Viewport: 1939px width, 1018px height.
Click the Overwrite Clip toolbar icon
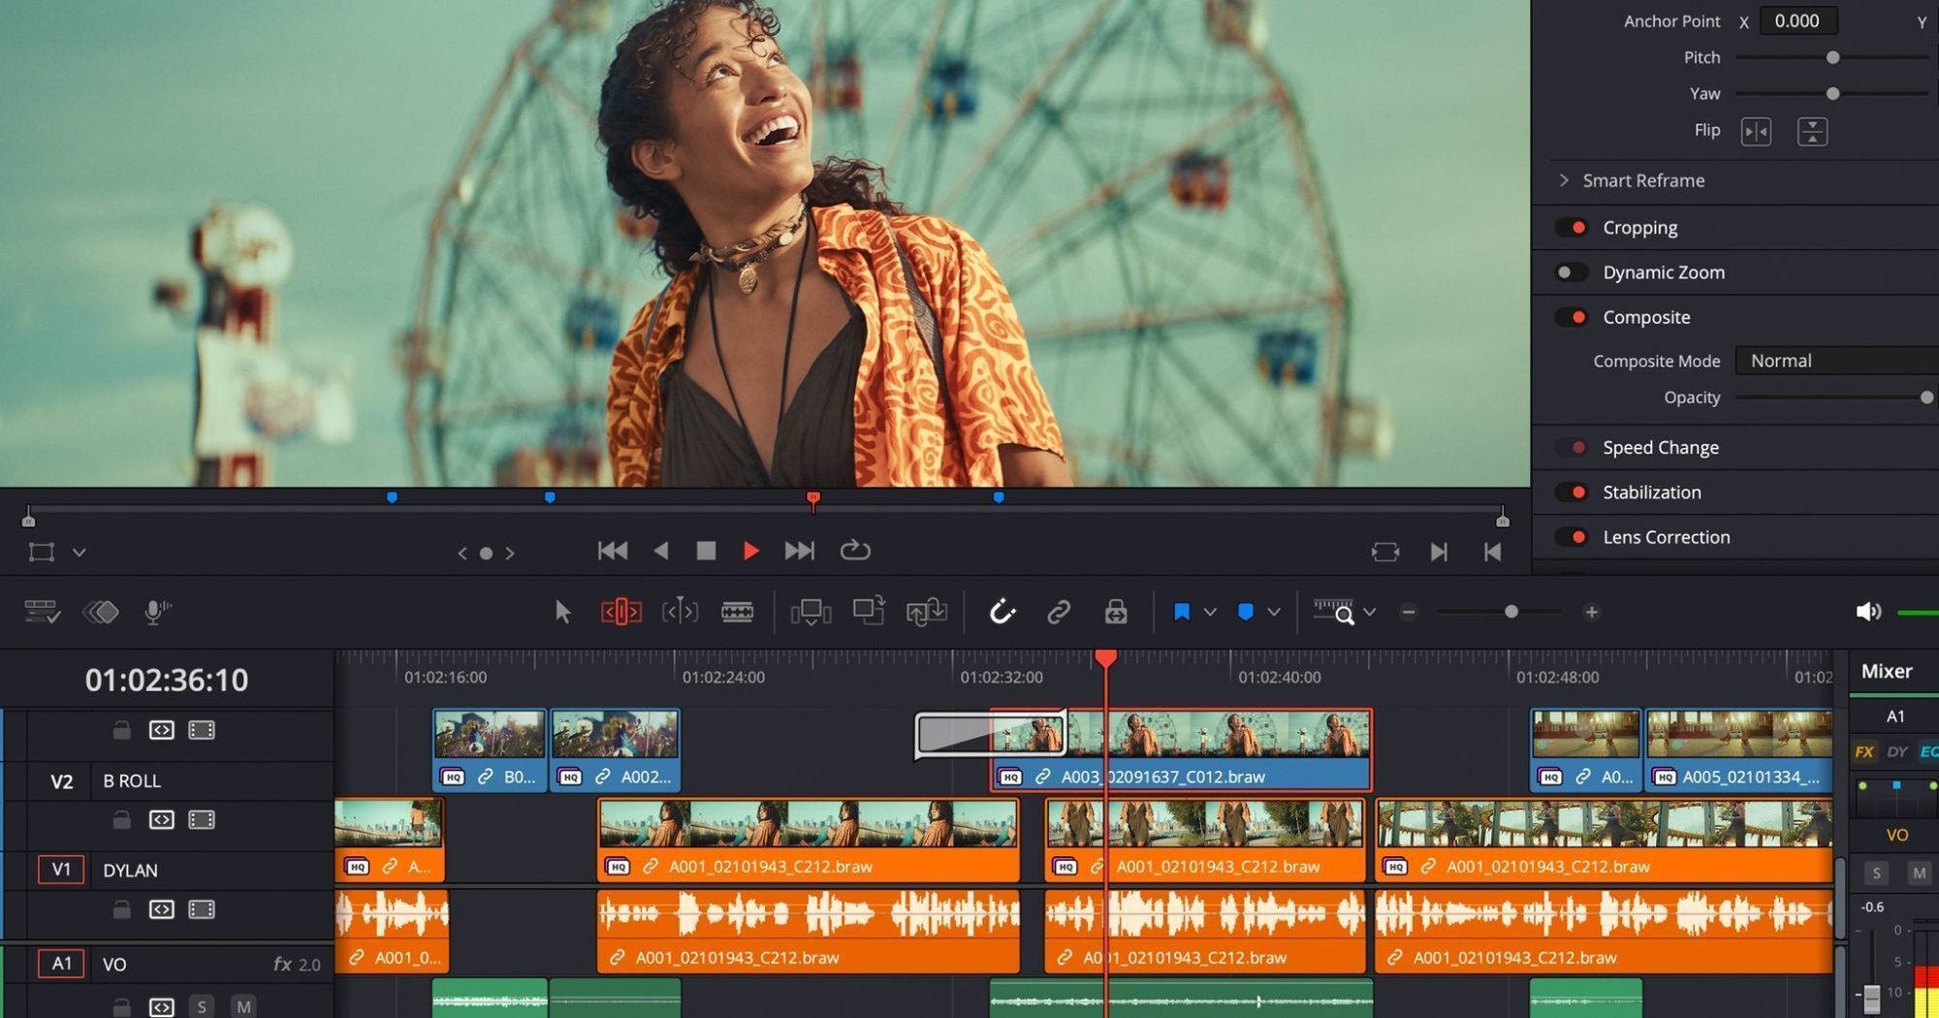point(868,612)
